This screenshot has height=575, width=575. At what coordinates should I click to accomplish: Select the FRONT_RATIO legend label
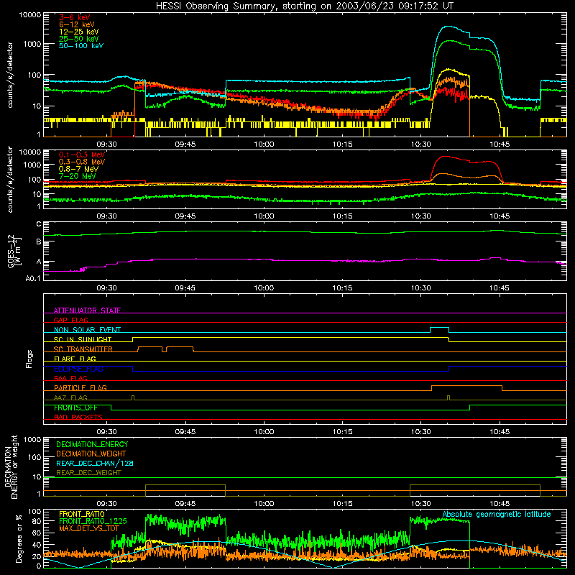pyautogui.click(x=82, y=514)
